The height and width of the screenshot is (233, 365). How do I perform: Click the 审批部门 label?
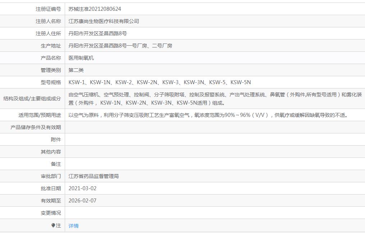tap(51, 176)
